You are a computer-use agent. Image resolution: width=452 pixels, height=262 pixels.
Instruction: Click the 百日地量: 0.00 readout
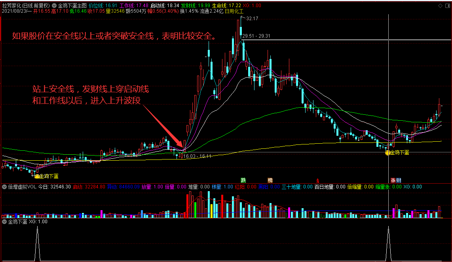[330, 187]
